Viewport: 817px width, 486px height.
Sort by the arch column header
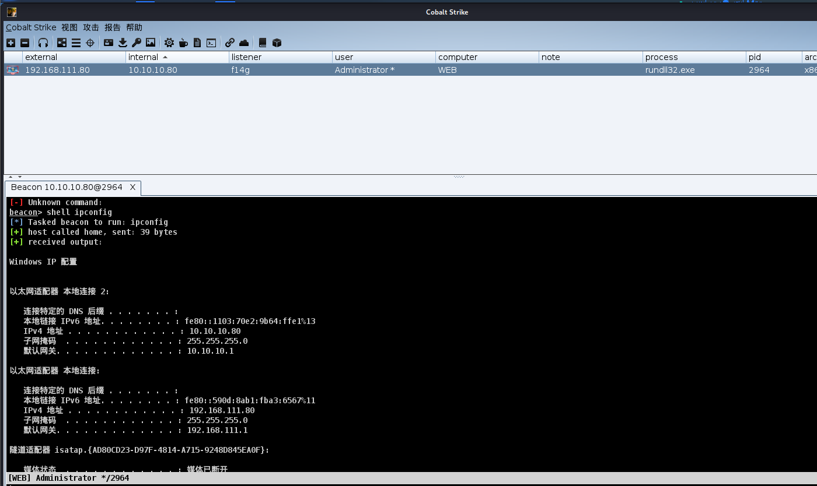tap(810, 57)
